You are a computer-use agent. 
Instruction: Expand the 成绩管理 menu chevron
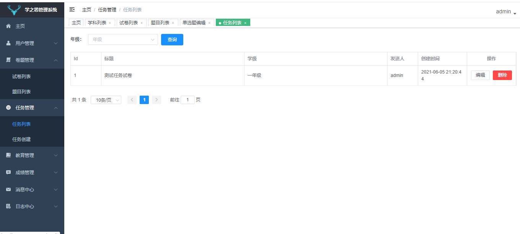56,173
